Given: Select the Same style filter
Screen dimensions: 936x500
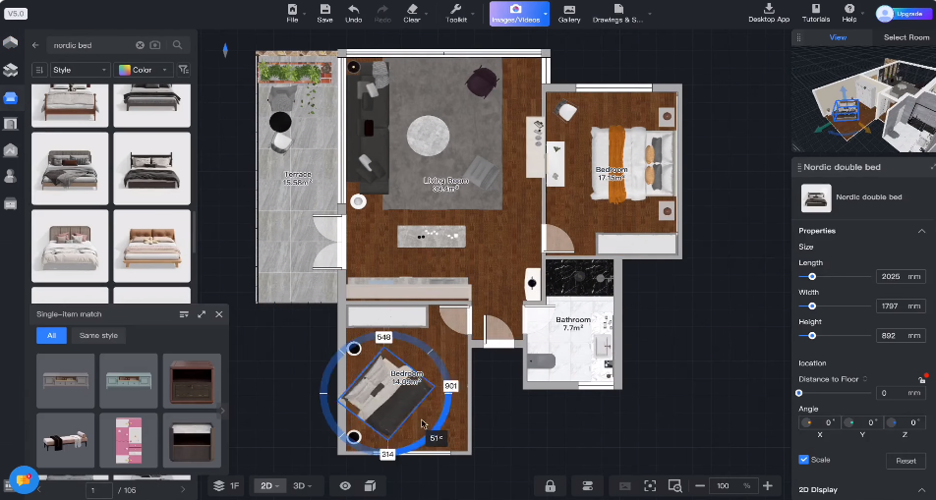Looking at the screenshot, I should 98,335.
